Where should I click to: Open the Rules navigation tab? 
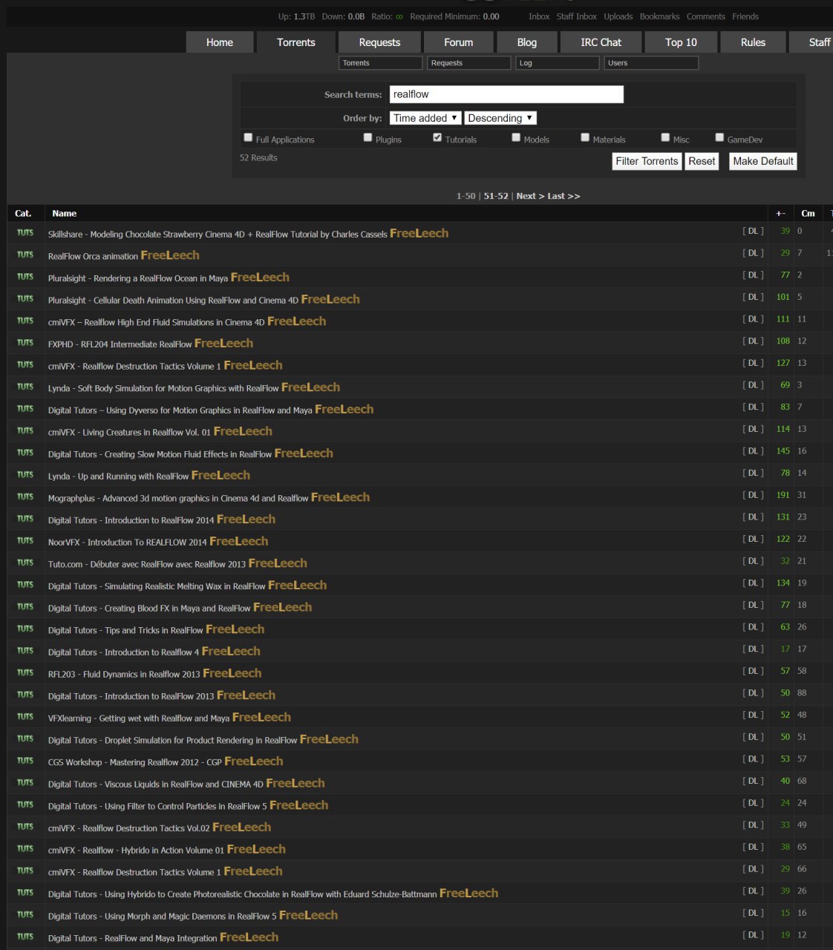point(753,42)
